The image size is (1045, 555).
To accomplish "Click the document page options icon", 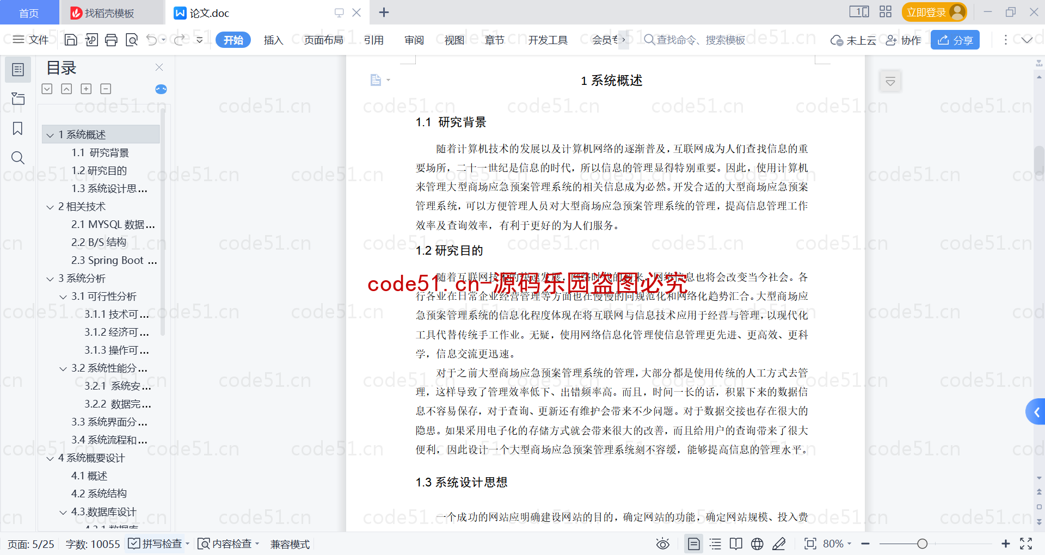I will click(379, 80).
